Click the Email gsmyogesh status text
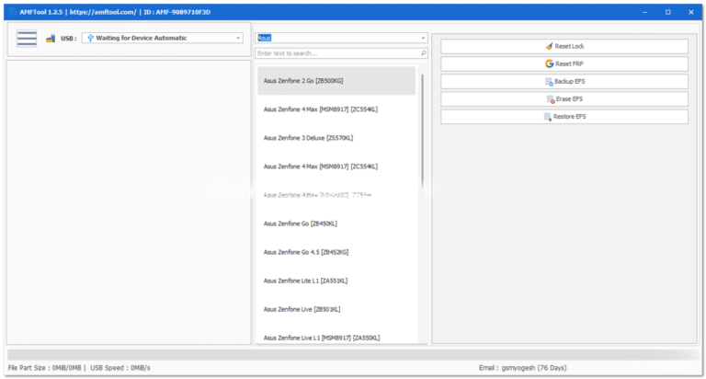The height and width of the screenshot is (379, 706). (x=522, y=368)
